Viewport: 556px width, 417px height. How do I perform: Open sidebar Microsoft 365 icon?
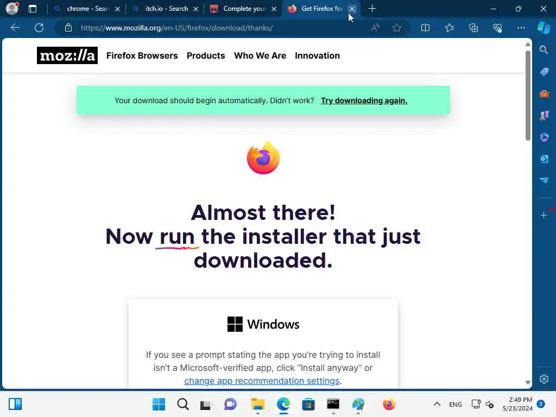pos(544,137)
